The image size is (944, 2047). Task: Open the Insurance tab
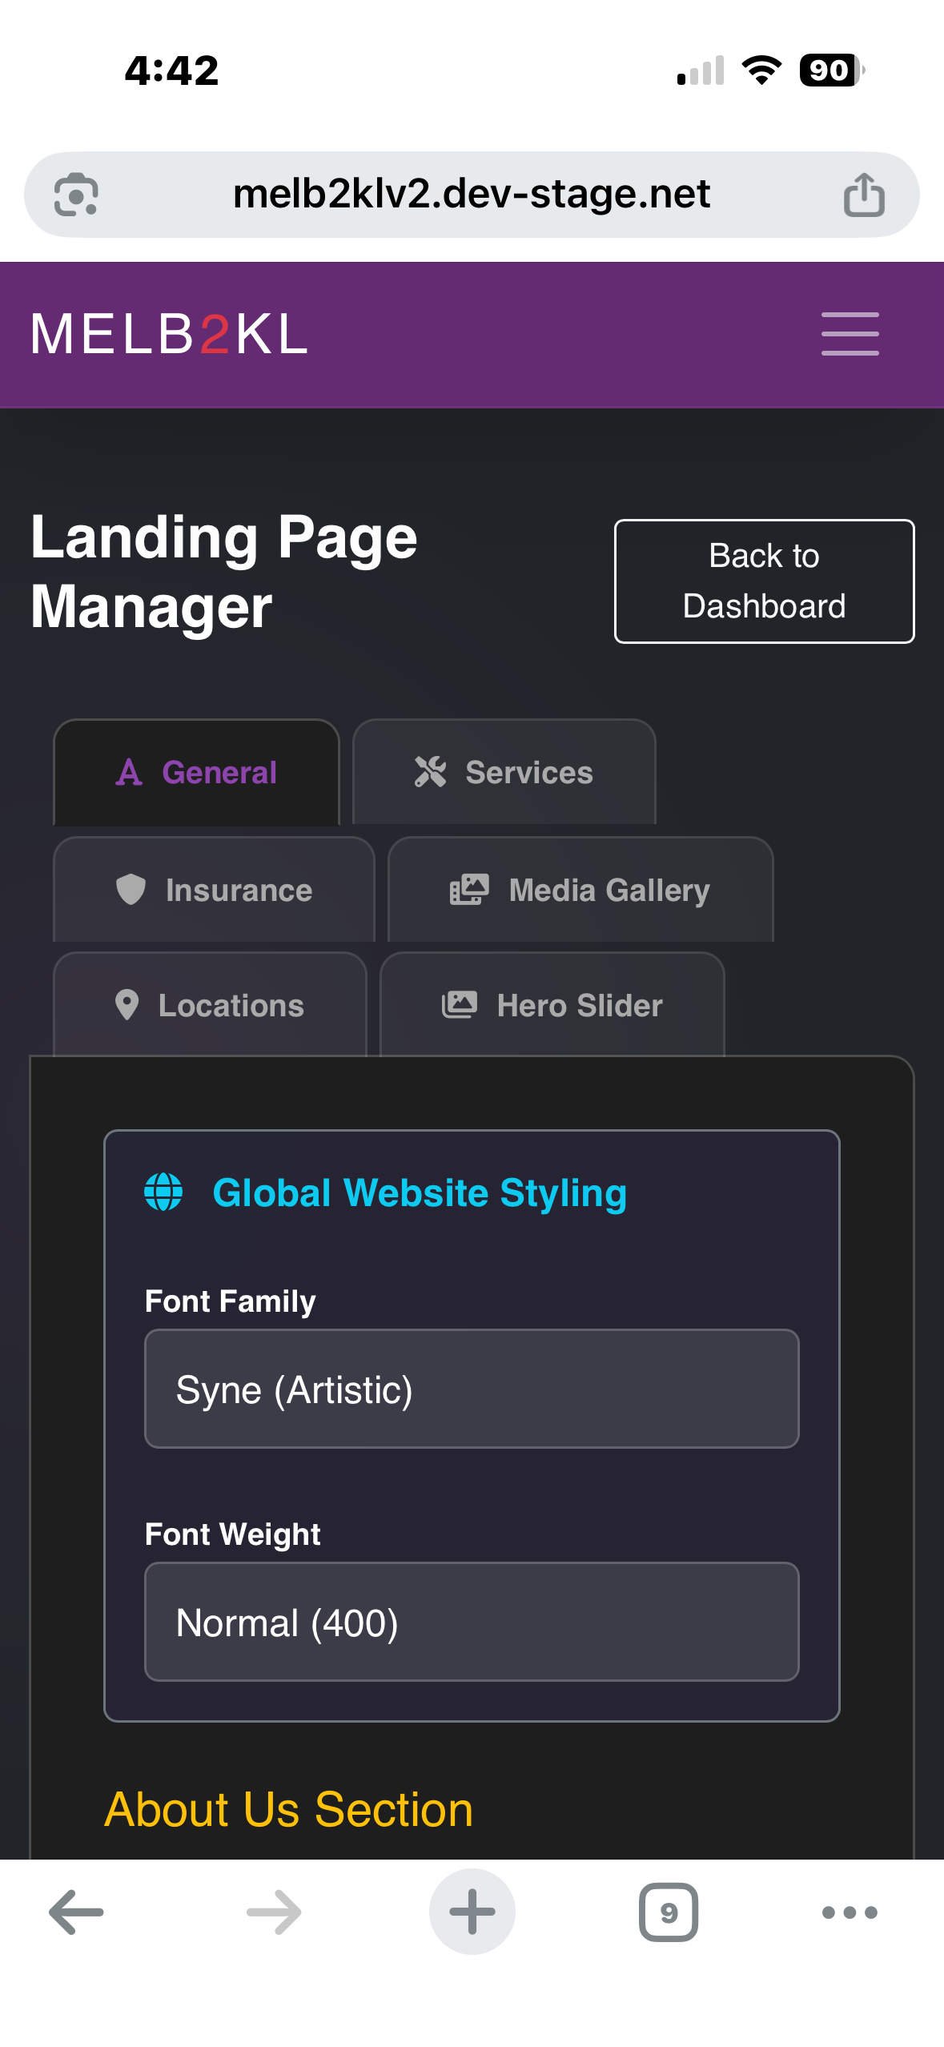click(x=214, y=890)
